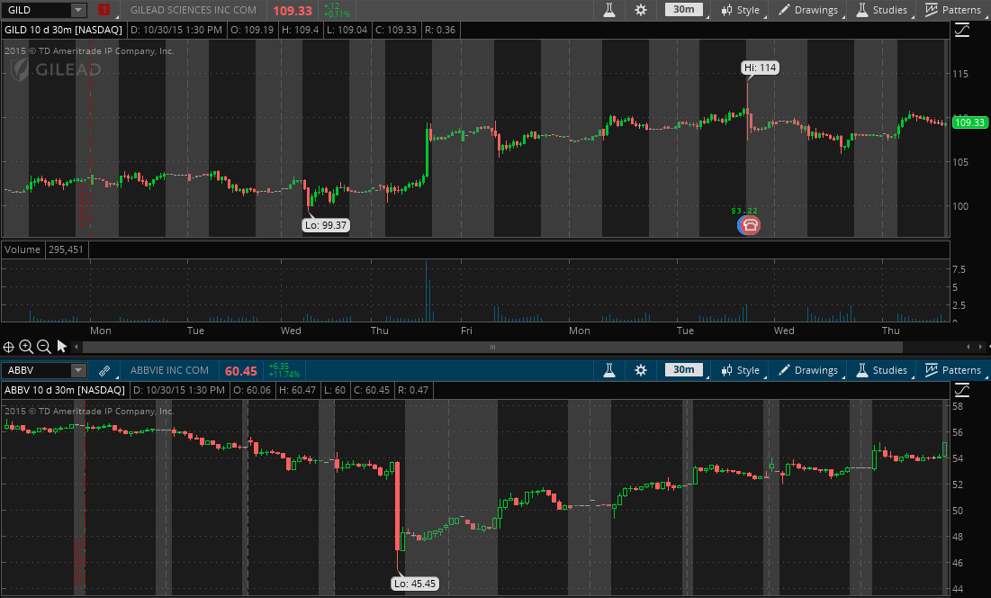Click the red 109.33 price in header
This screenshot has width=991, height=598.
(293, 11)
